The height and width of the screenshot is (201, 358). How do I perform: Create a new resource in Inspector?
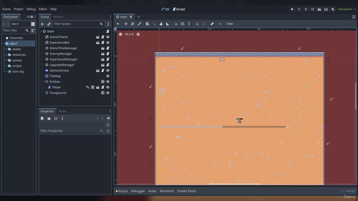[42, 118]
